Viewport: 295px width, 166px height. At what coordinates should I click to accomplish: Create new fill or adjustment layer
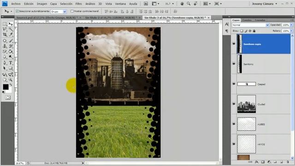point(269,162)
